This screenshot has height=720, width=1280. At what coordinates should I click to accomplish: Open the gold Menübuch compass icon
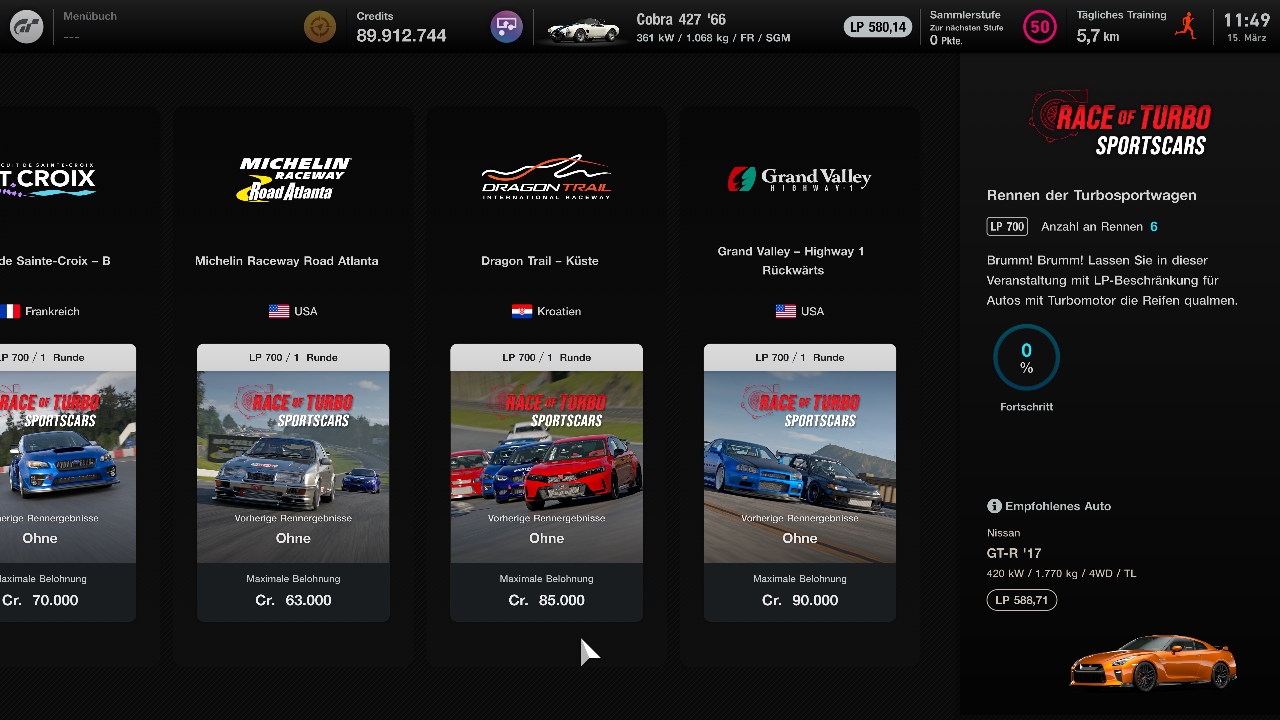(320, 27)
